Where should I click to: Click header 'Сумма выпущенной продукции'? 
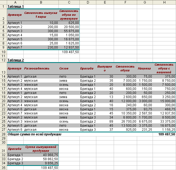pyautogui.click(x=41, y=149)
